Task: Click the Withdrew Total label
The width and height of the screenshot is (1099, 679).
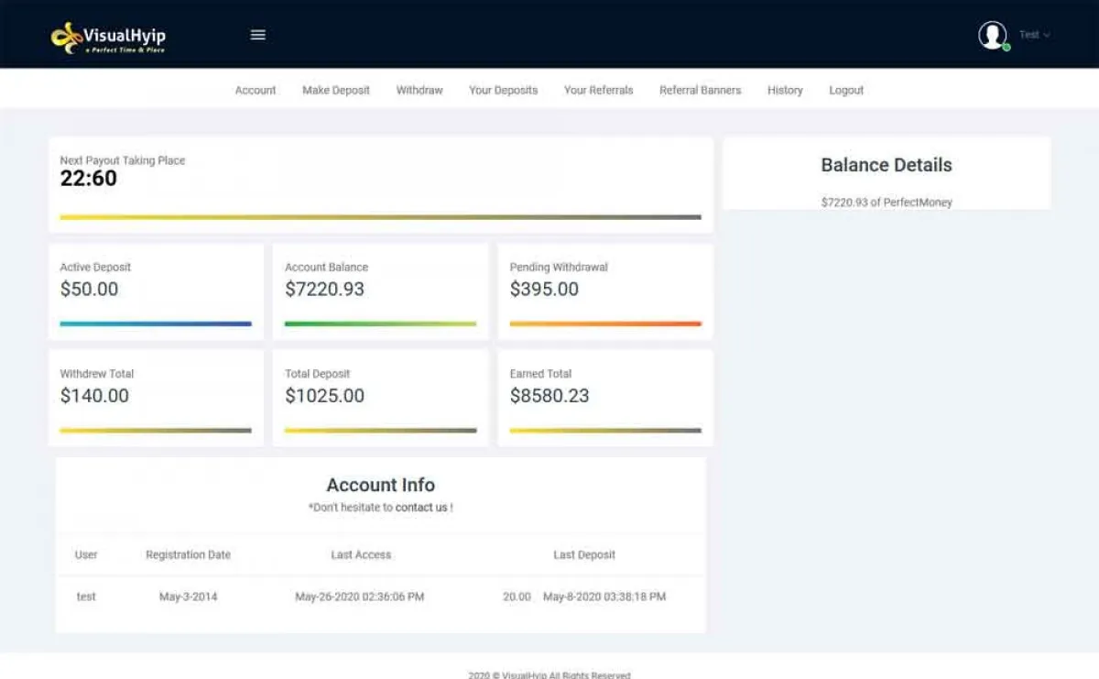Action: pyautogui.click(x=97, y=374)
